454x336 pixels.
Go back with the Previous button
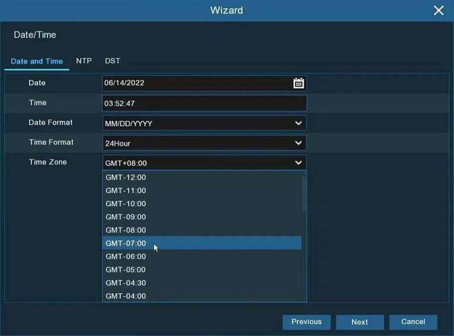pyautogui.click(x=306, y=322)
